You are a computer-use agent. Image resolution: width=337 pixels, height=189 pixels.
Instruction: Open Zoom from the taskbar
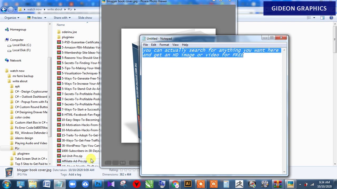(x=72, y=184)
